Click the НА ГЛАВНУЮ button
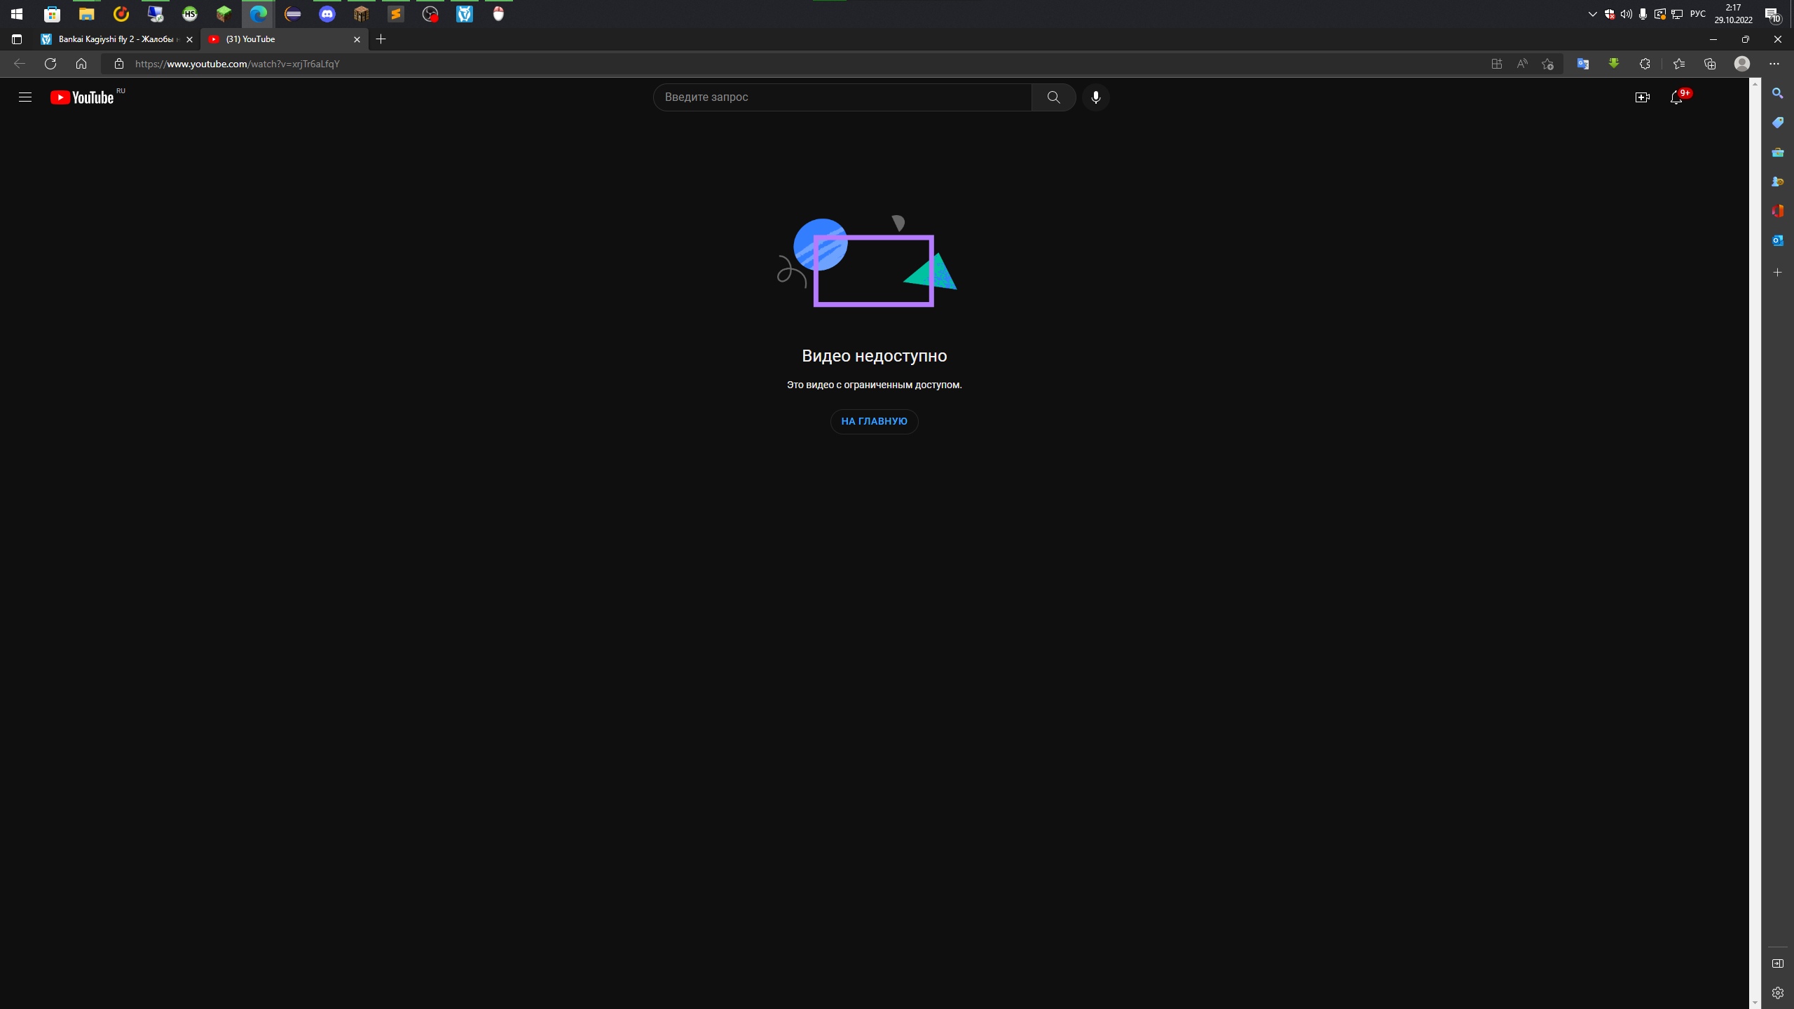This screenshot has height=1009, width=1794. point(874,421)
